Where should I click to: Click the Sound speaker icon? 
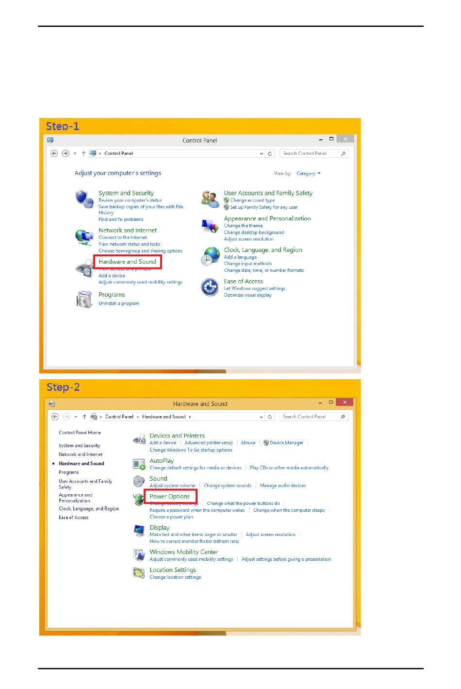click(x=139, y=481)
